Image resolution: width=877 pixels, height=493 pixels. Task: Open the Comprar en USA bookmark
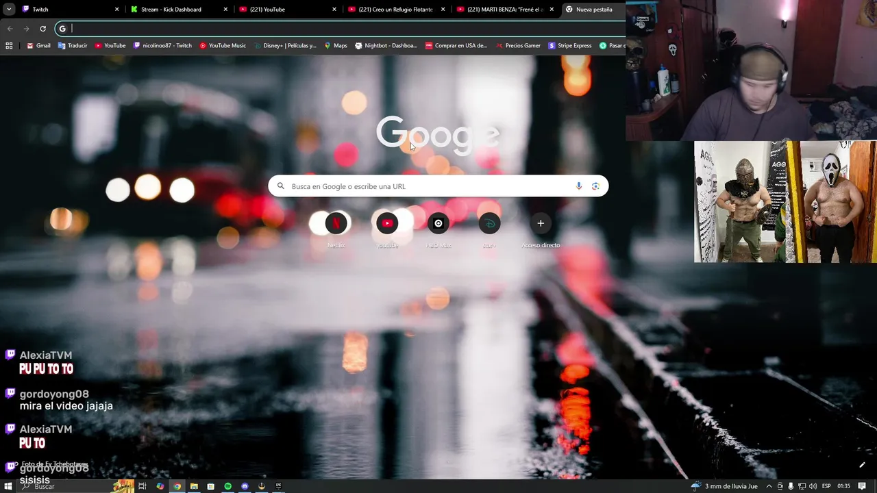[456, 46]
